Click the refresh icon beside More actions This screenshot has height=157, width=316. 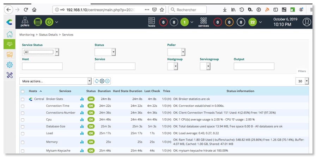coord(97,81)
